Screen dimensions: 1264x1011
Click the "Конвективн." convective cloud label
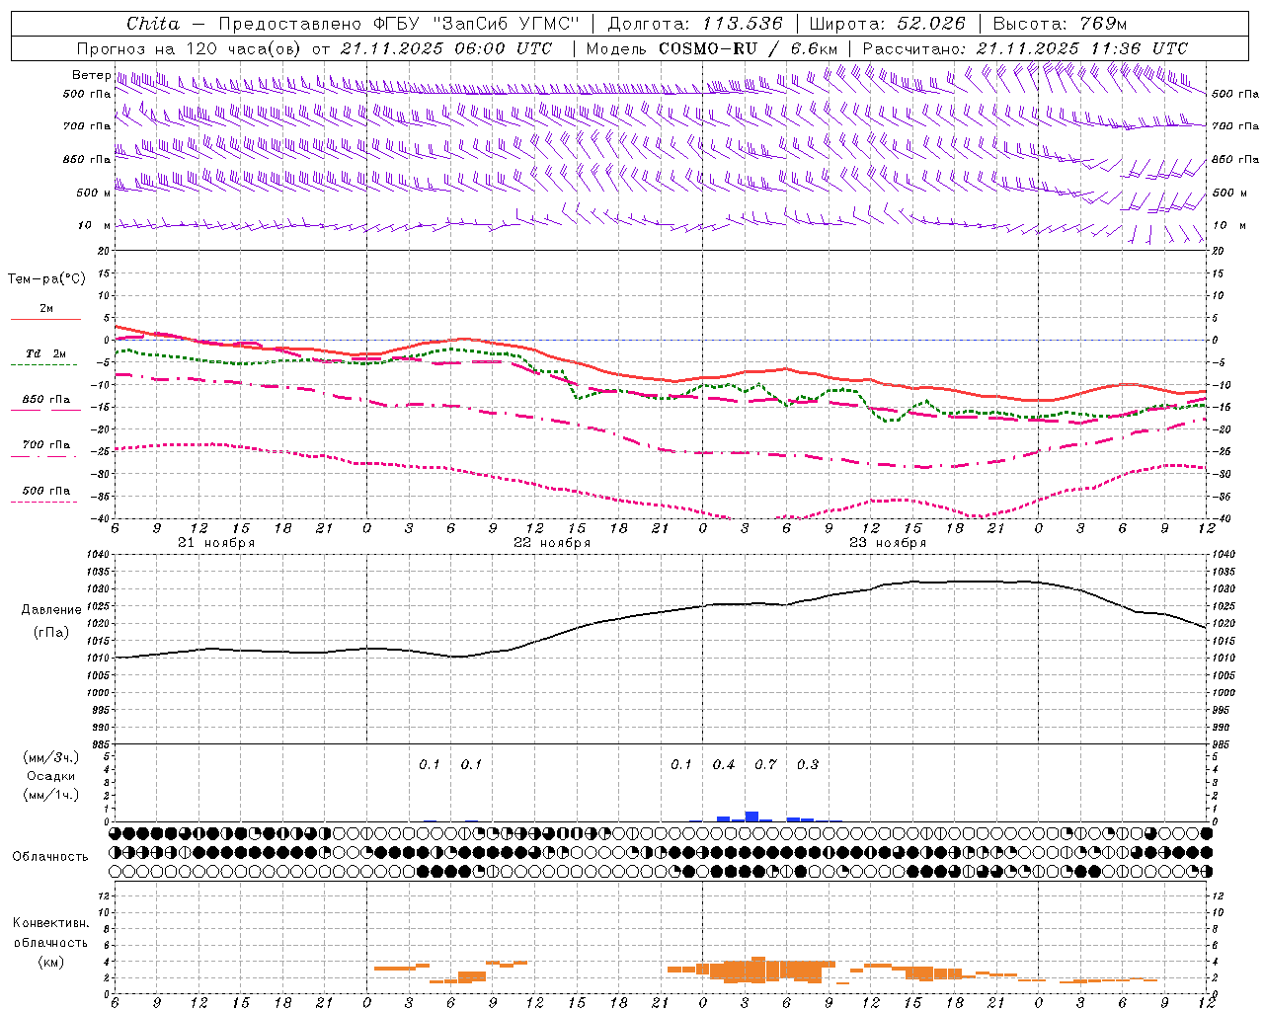(50, 923)
